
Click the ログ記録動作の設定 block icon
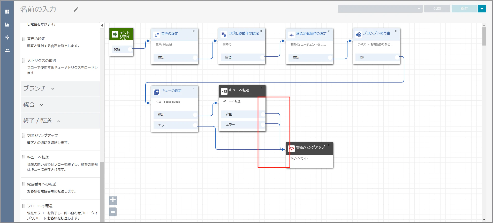pyautogui.click(x=224, y=34)
